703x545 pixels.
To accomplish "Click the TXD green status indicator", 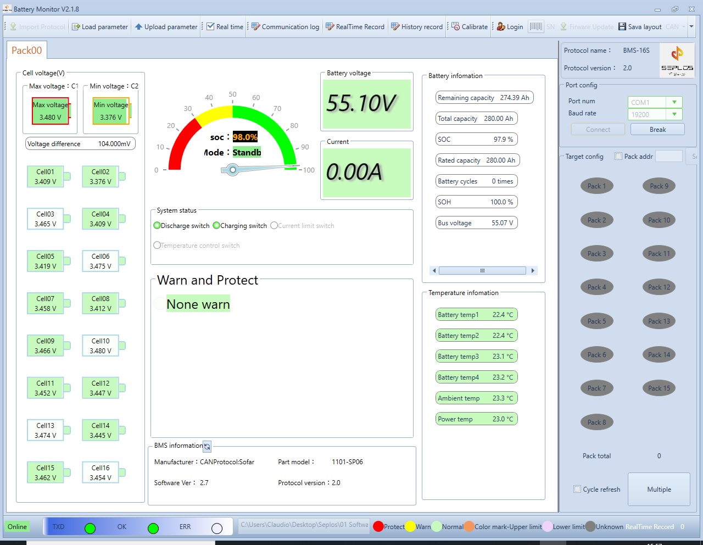I will point(90,528).
